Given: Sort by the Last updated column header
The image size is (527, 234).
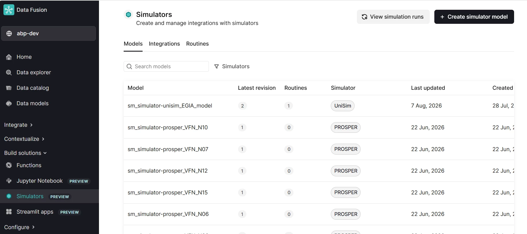Looking at the screenshot, I should pos(428,88).
